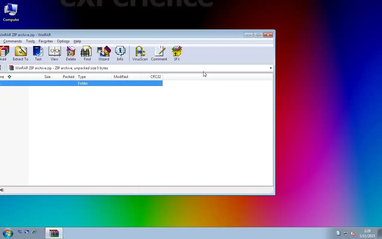Convert archive to SFX
The height and width of the screenshot is (239, 382).
[177, 54]
